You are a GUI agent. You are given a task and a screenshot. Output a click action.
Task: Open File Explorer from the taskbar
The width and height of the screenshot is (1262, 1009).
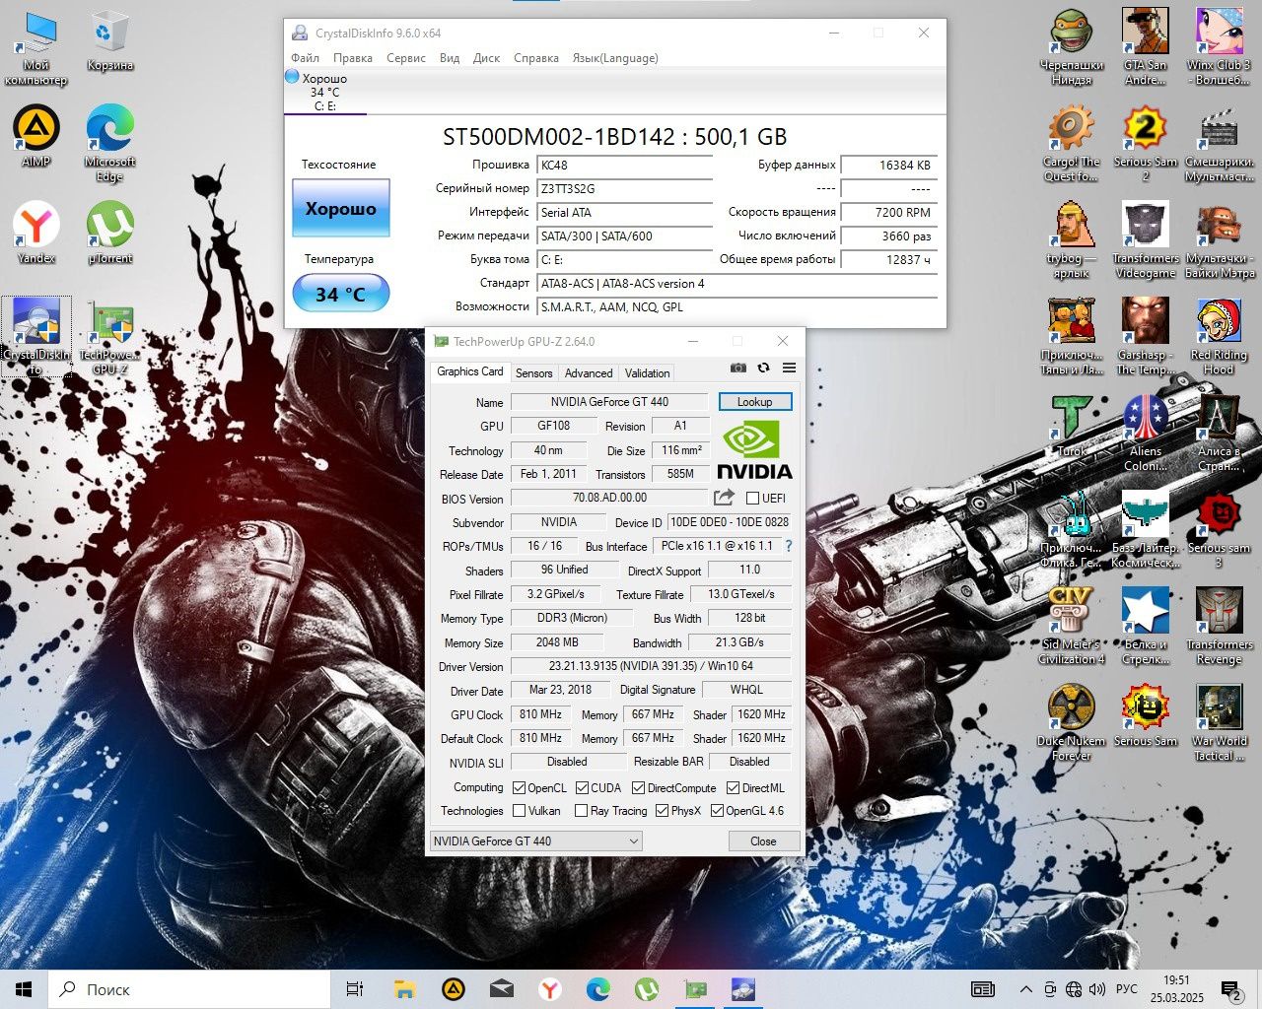[x=404, y=988]
